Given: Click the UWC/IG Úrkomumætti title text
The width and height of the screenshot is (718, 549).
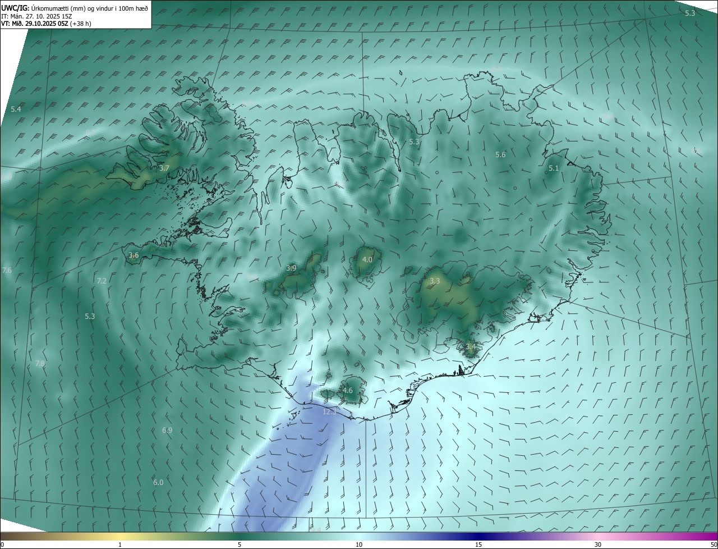Looking at the screenshot, I should click(75, 8).
